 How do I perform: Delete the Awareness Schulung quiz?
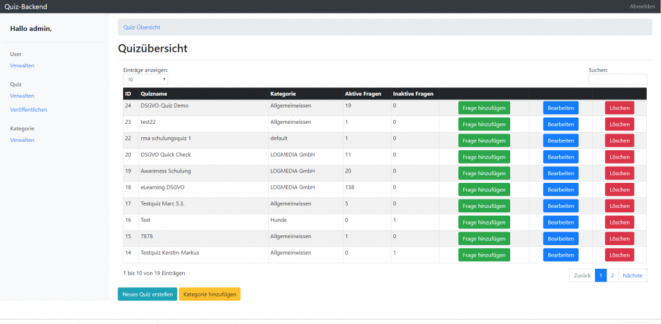(619, 173)
